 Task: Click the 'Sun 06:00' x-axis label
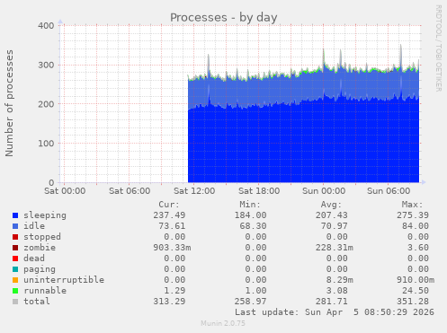click(x=389, y=191)
